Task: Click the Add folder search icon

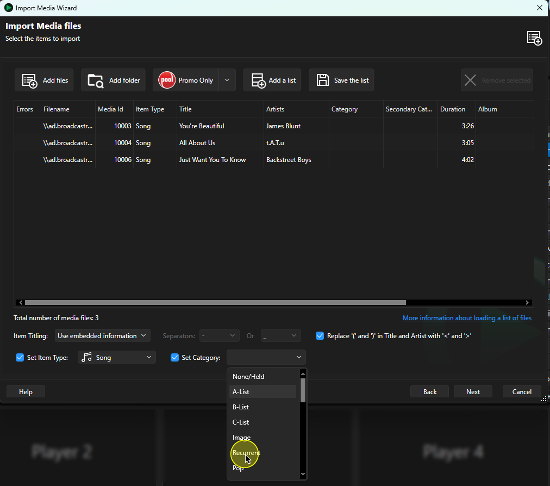Action: [x=96, y=80]
